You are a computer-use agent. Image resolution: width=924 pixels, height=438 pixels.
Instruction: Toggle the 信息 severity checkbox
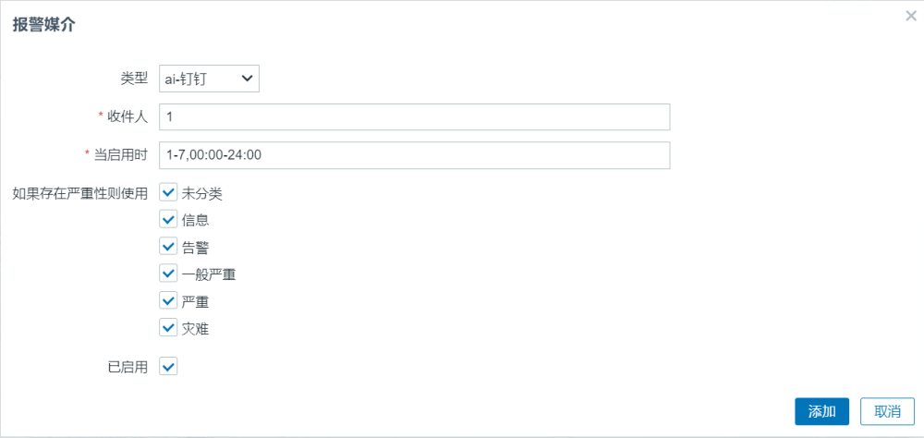[x=168, y=220]
